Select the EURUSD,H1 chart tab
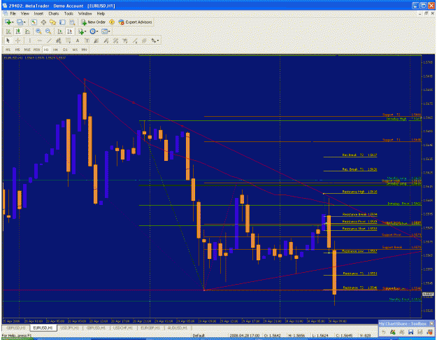This screenshot has width=437, height=340. tap(43, 327)
